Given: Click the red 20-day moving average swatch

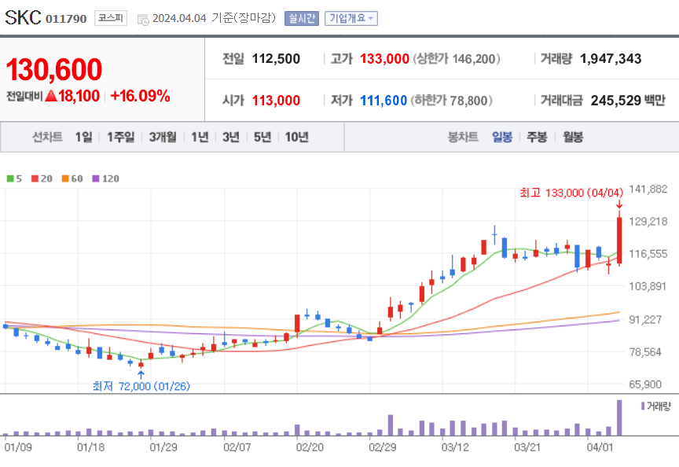Looking at the screenshot, I should point(35,178).
